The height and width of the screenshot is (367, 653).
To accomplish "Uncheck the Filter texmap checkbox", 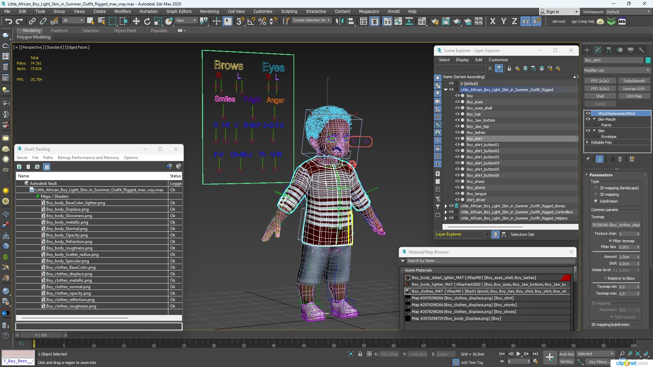I will (610, 241).
